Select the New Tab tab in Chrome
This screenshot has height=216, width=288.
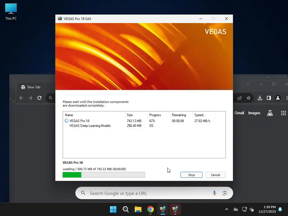34,87
